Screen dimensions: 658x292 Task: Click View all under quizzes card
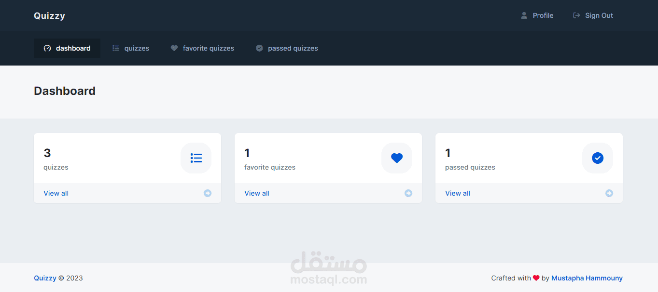(56, 193)
